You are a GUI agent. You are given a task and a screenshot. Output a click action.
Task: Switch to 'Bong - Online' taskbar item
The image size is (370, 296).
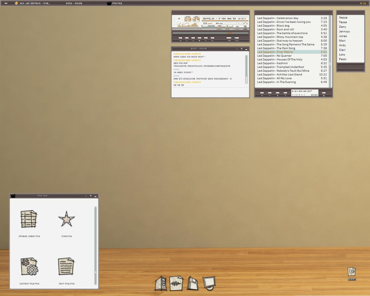[74, 3]
